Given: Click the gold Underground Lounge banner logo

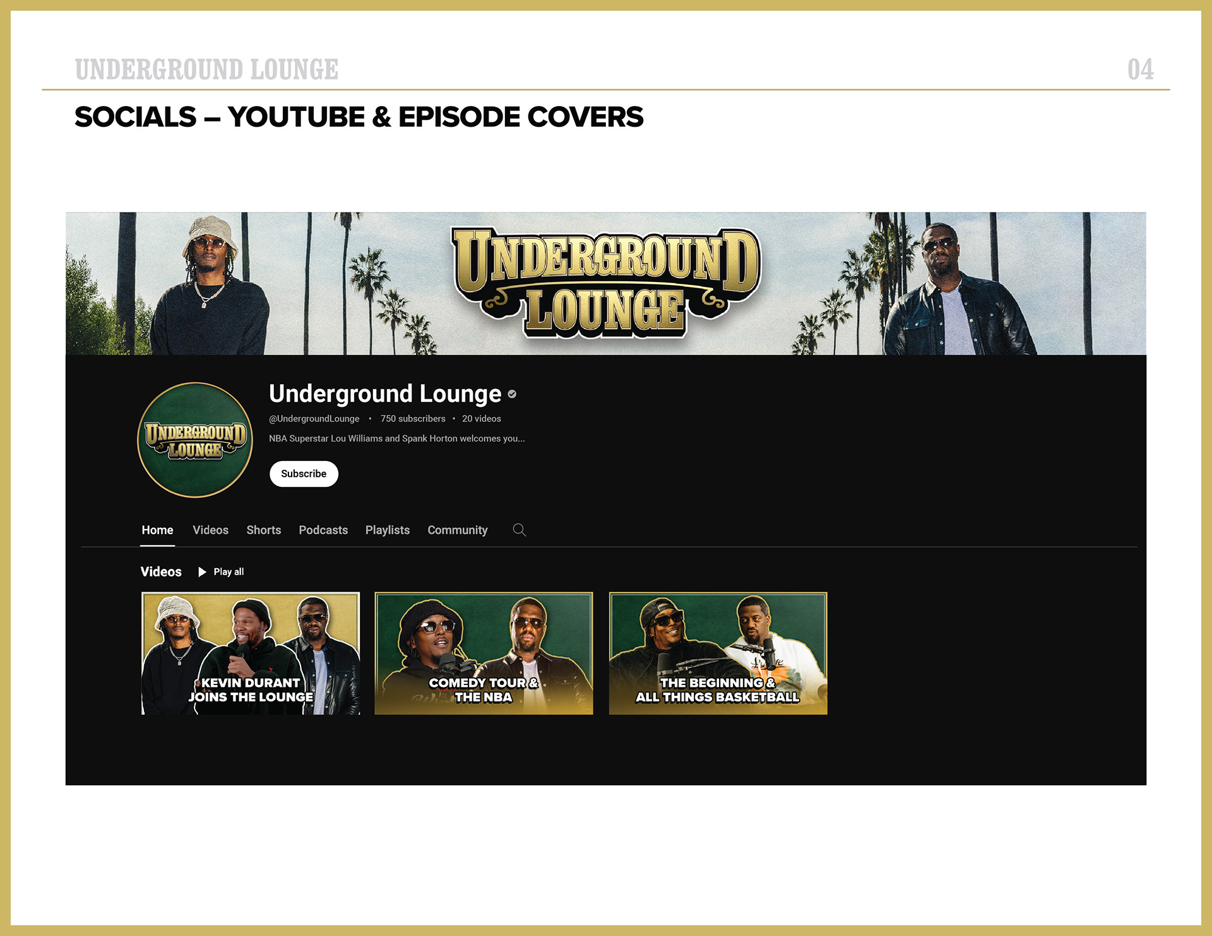Looking at the screenshot, I should pyautogui.click(x=606, y=283).
